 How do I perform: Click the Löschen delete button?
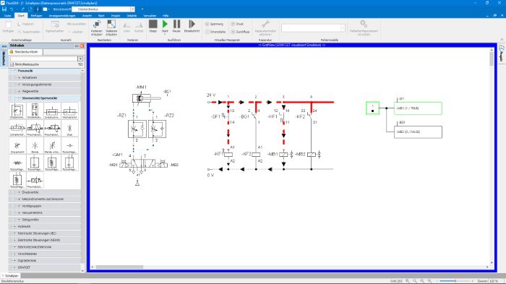point(75,32)
